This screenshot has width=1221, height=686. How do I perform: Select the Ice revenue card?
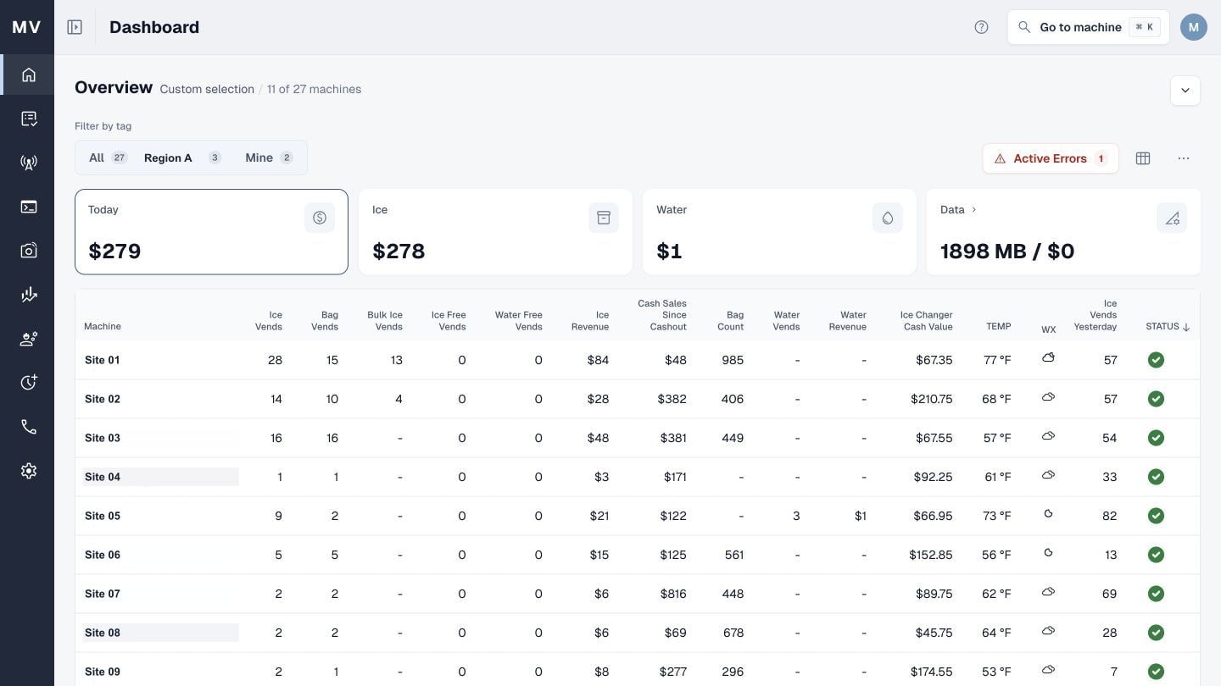(495, 232)
